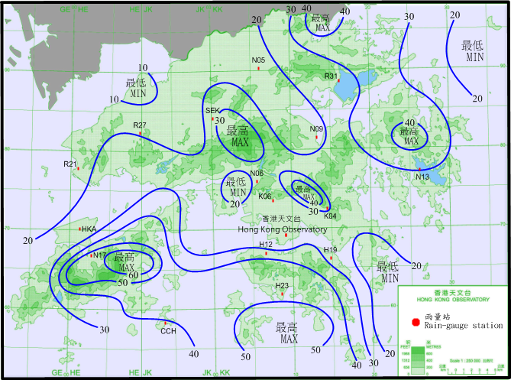The image size is (511, 380).
Task: Select the CCH station marker
Action: (x=164, y=323)
